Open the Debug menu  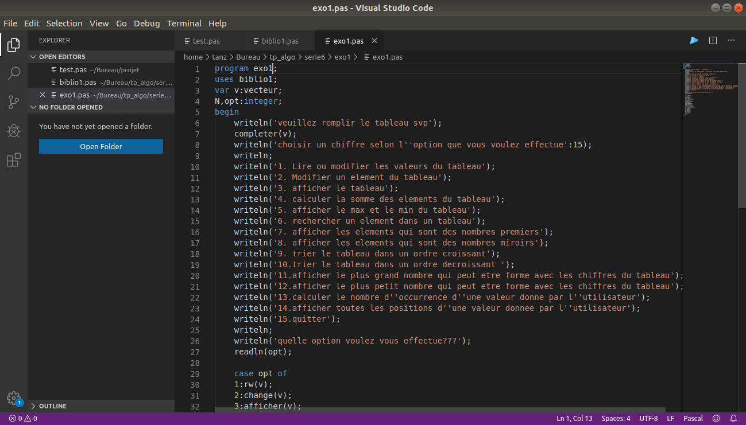[x=147, y=24]
